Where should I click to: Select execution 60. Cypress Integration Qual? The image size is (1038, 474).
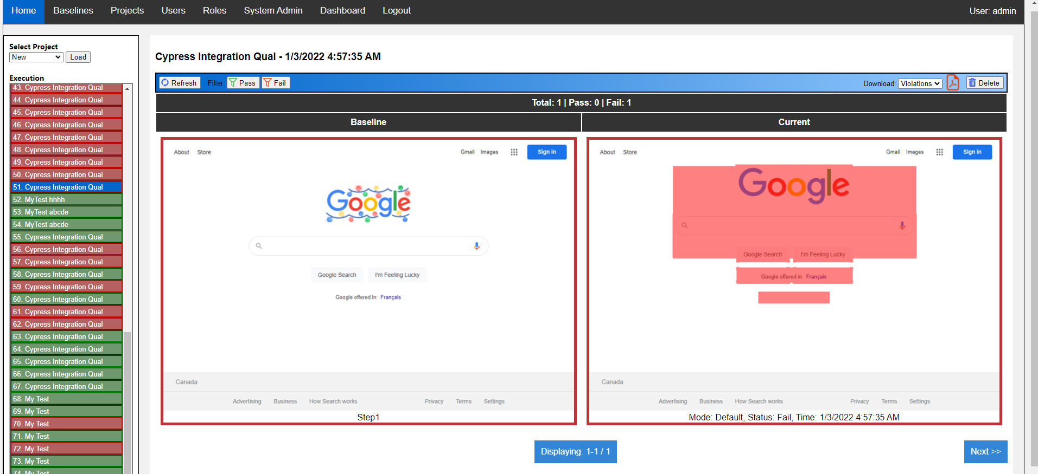(66, 300)
